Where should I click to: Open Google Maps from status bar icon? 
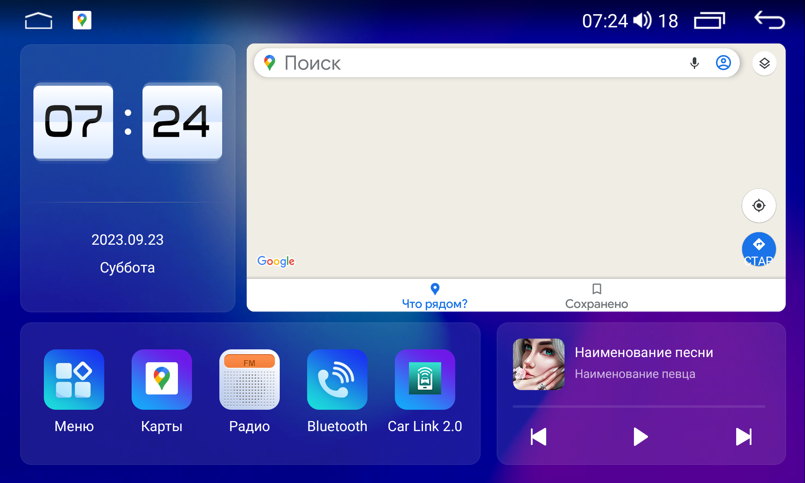(82, 20)
